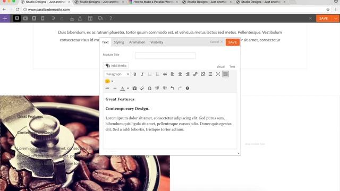Click the import layout icon
The width and height of the screenshot is (340, 191).
[x=72, y=19]
